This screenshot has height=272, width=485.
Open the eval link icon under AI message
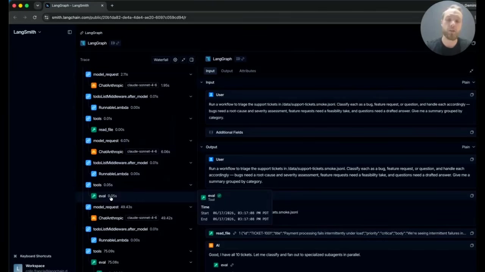tap(232, 265)
